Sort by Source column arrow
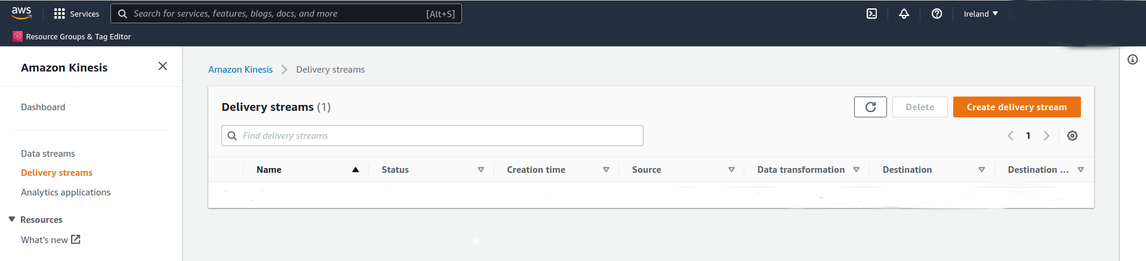The height and width of the screenshot is (261, 1146). pyautogui.click(x=731, y=170)
